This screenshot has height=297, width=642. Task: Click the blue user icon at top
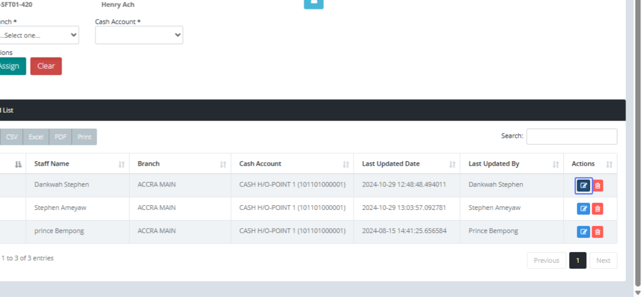point(314,3)
